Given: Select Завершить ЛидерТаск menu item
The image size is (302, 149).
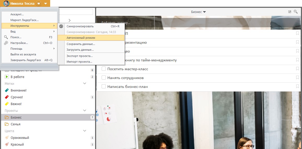Looking at the screenshot, I should (30, 60).
